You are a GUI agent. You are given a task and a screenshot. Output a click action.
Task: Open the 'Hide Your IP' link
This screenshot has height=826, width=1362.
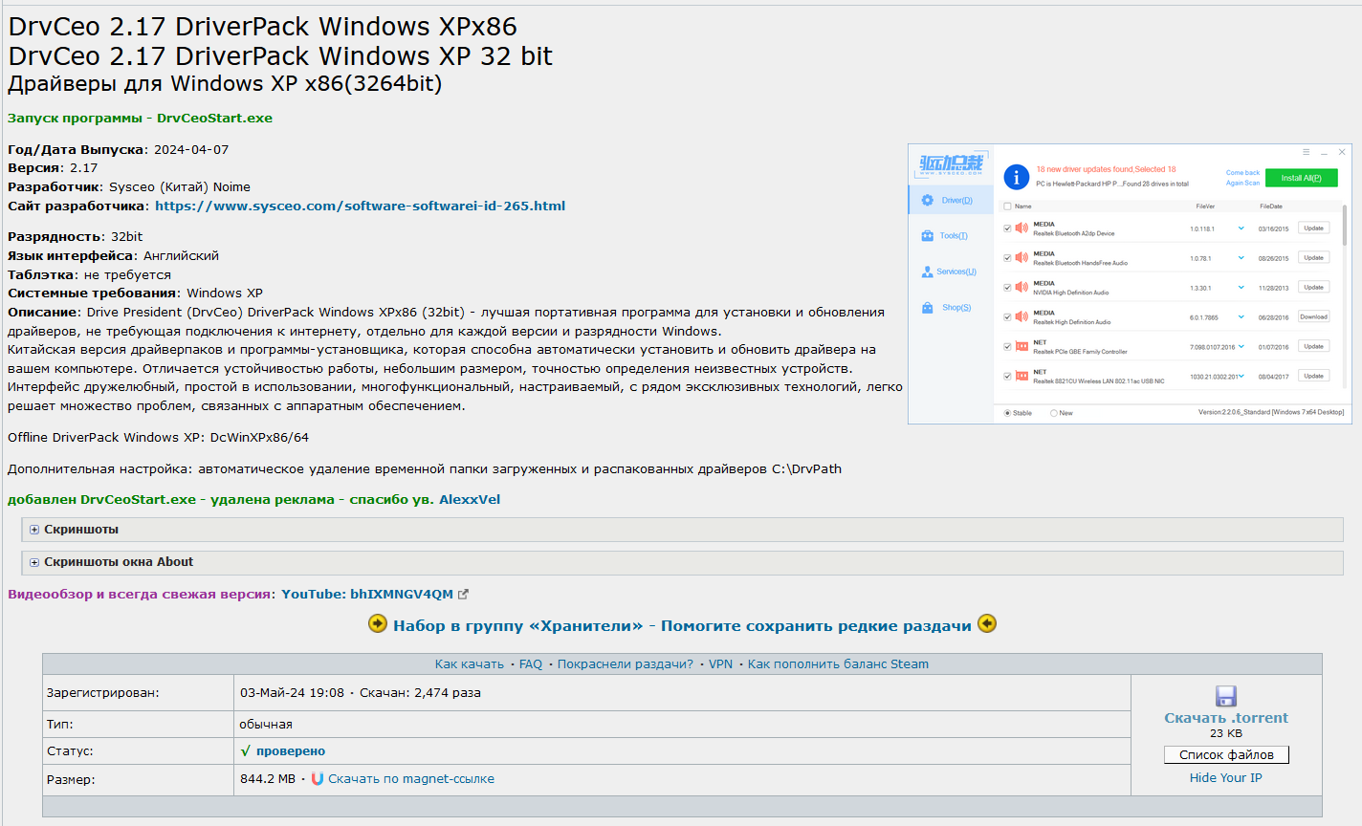1226,778
